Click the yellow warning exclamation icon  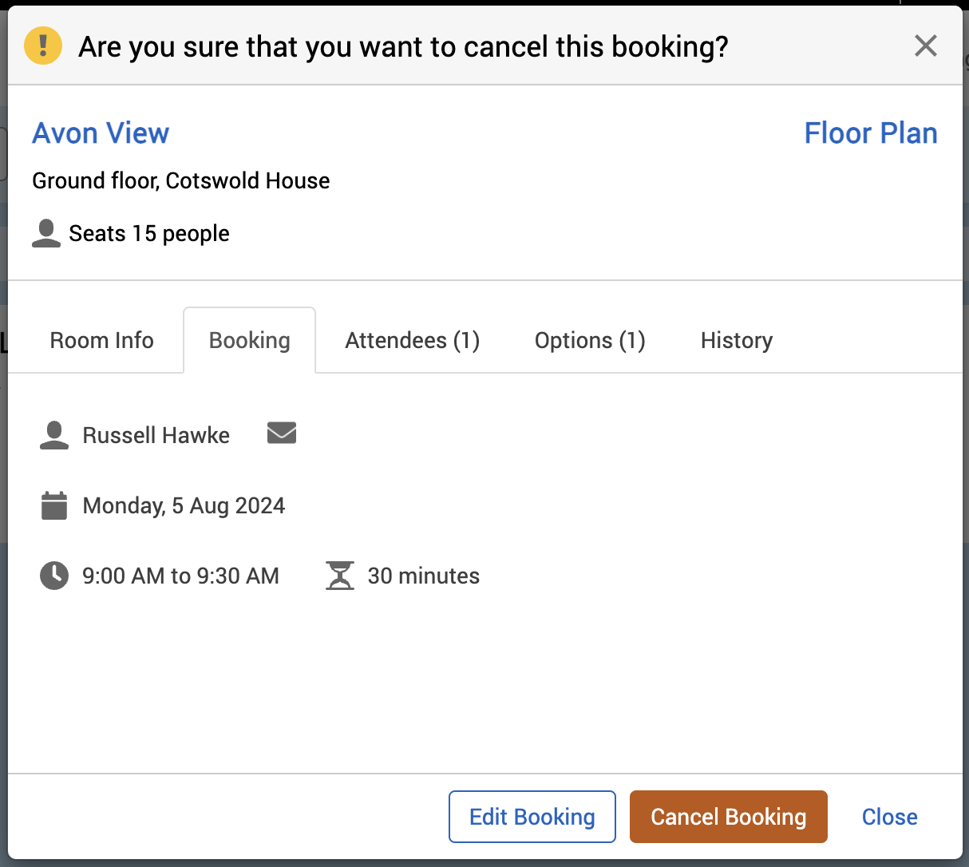43,46
